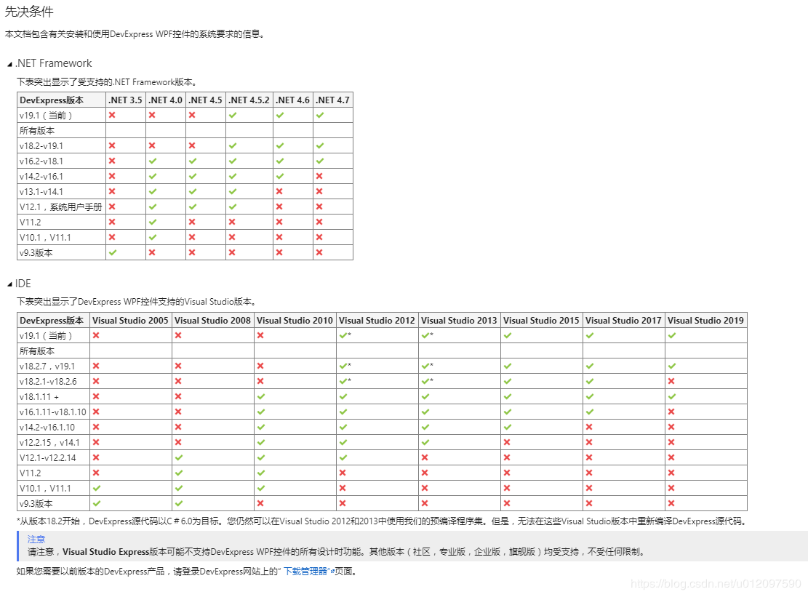Click the starred check for v18.2.1-v18.2.6 under Visual Studio 2013
The image size is (808, 597).
click(427, 381)
